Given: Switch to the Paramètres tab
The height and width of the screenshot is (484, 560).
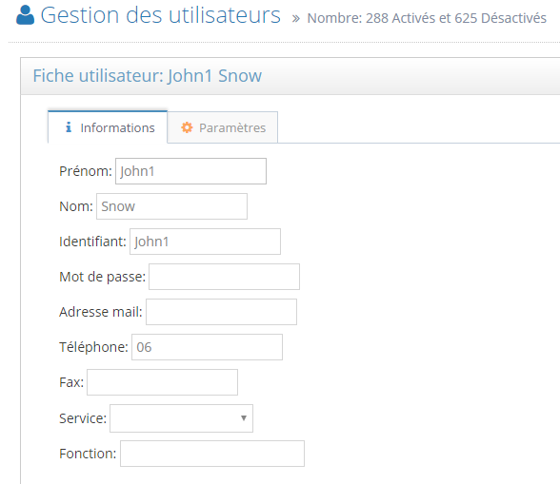Looking at the screenshot, I should [x=223, y=127].
